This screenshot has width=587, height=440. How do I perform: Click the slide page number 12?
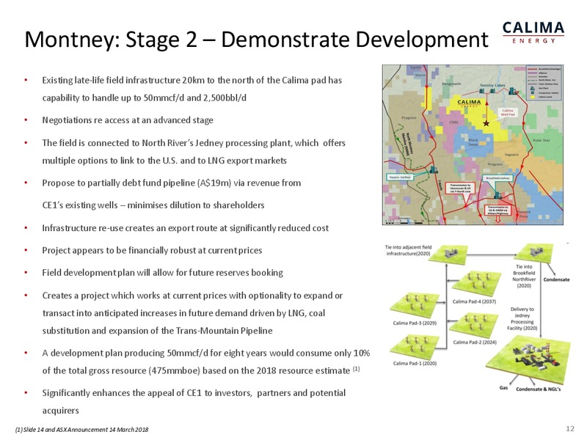[570, 429]
